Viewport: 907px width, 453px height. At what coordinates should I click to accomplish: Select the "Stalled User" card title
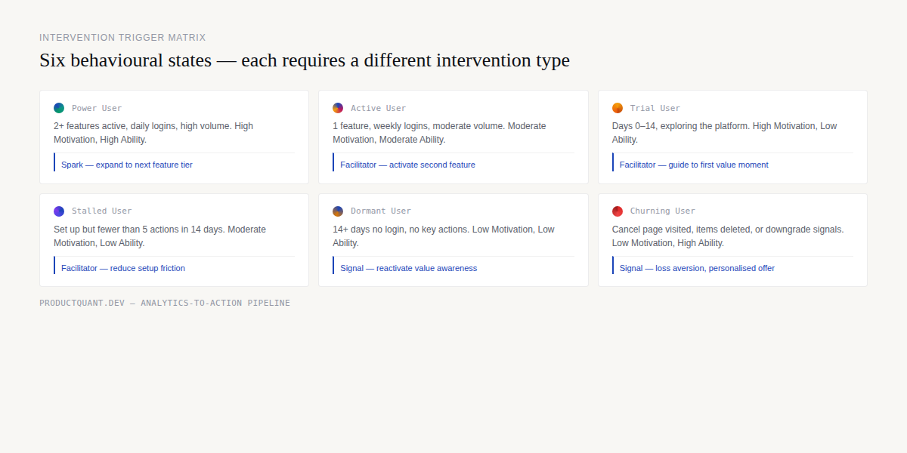[102, 211]
